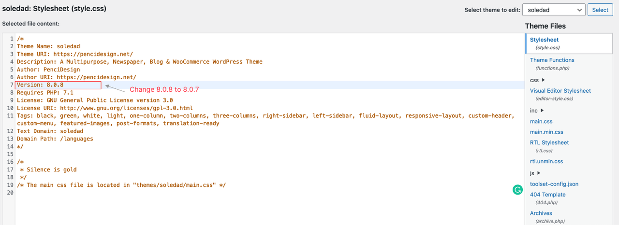Open toolset-config.json file
This screenshot has width=619, height=225.
[554, 184]
